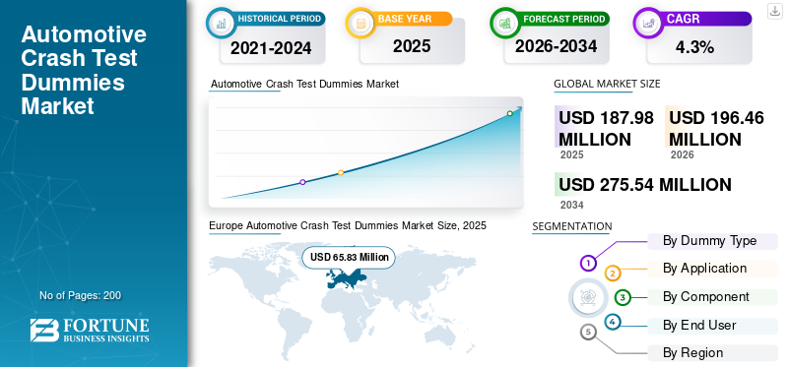788x367 pixels.
Task: Click the purple marker on the growth chart
Action: (302, 182)
